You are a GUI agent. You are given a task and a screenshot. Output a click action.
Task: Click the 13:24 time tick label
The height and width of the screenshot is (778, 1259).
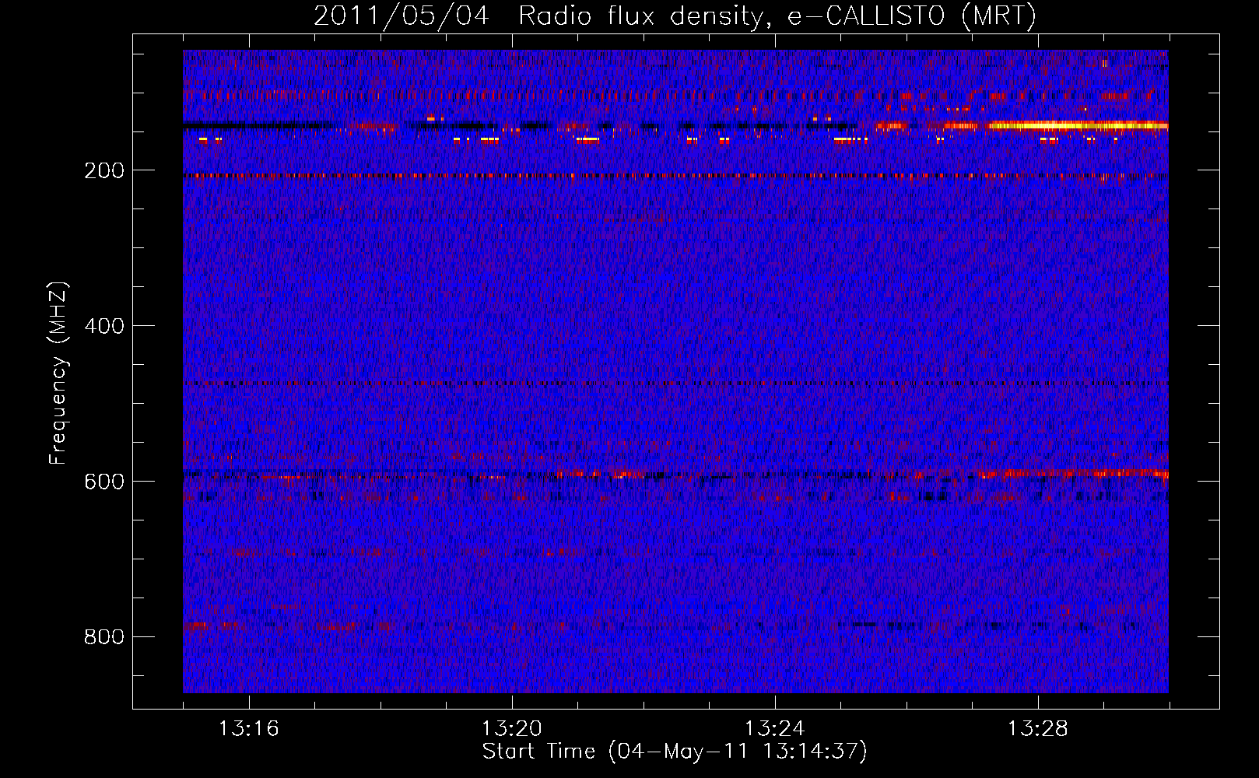[x=775, y=729]
